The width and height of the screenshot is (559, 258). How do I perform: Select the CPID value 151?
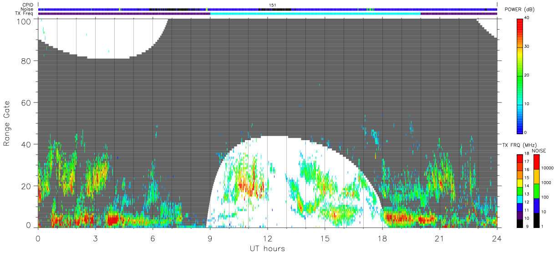tap(272, 5)
